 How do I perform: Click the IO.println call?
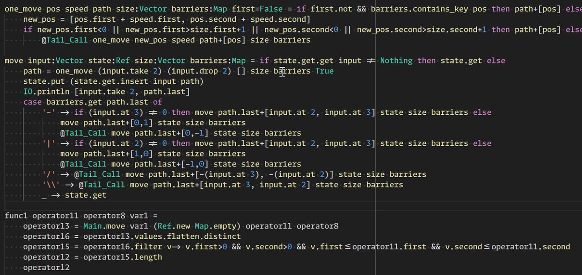coord(46,92)
